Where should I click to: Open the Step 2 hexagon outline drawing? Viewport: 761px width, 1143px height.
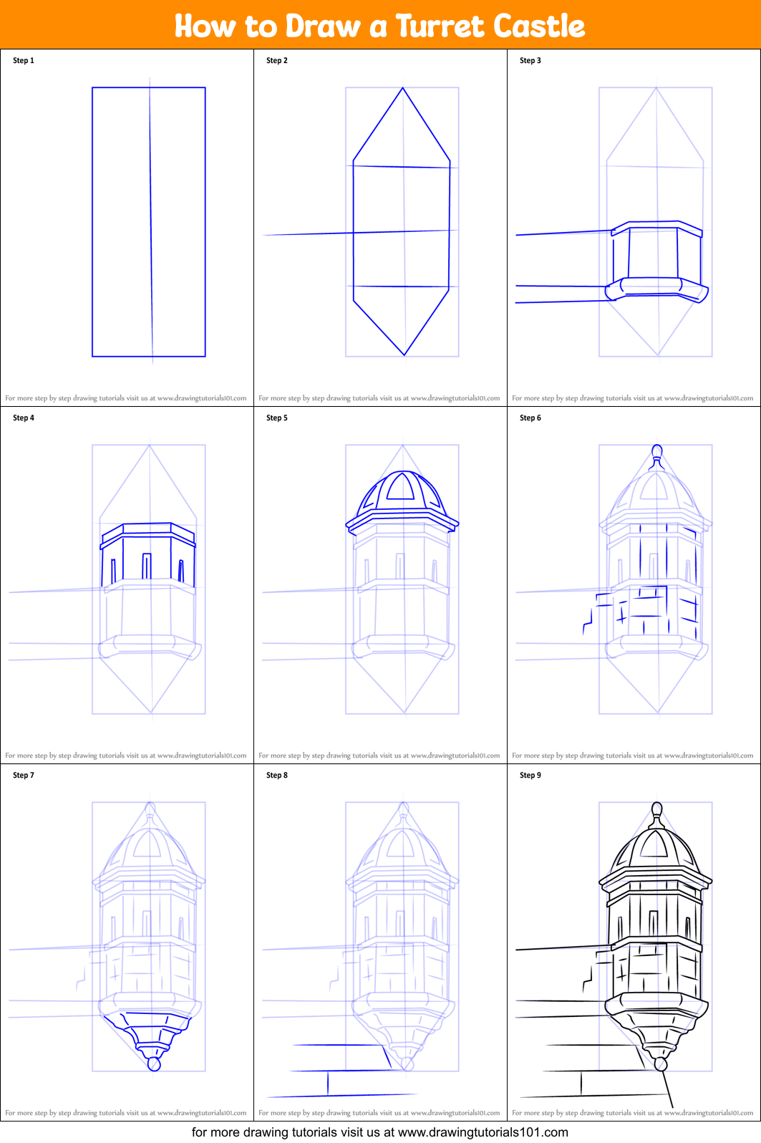coord(402,222)
